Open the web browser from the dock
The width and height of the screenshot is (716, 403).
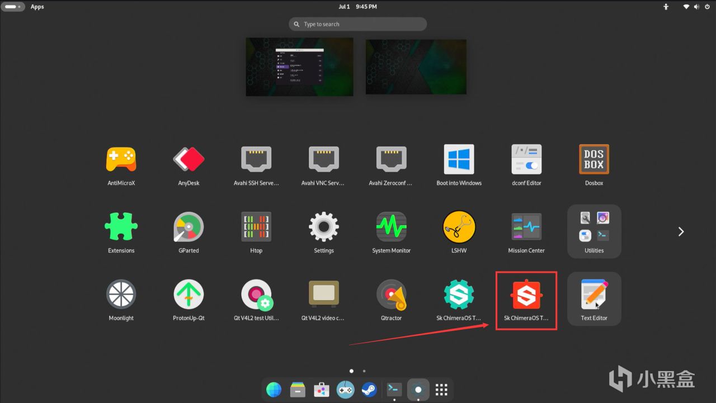(274, 390)
